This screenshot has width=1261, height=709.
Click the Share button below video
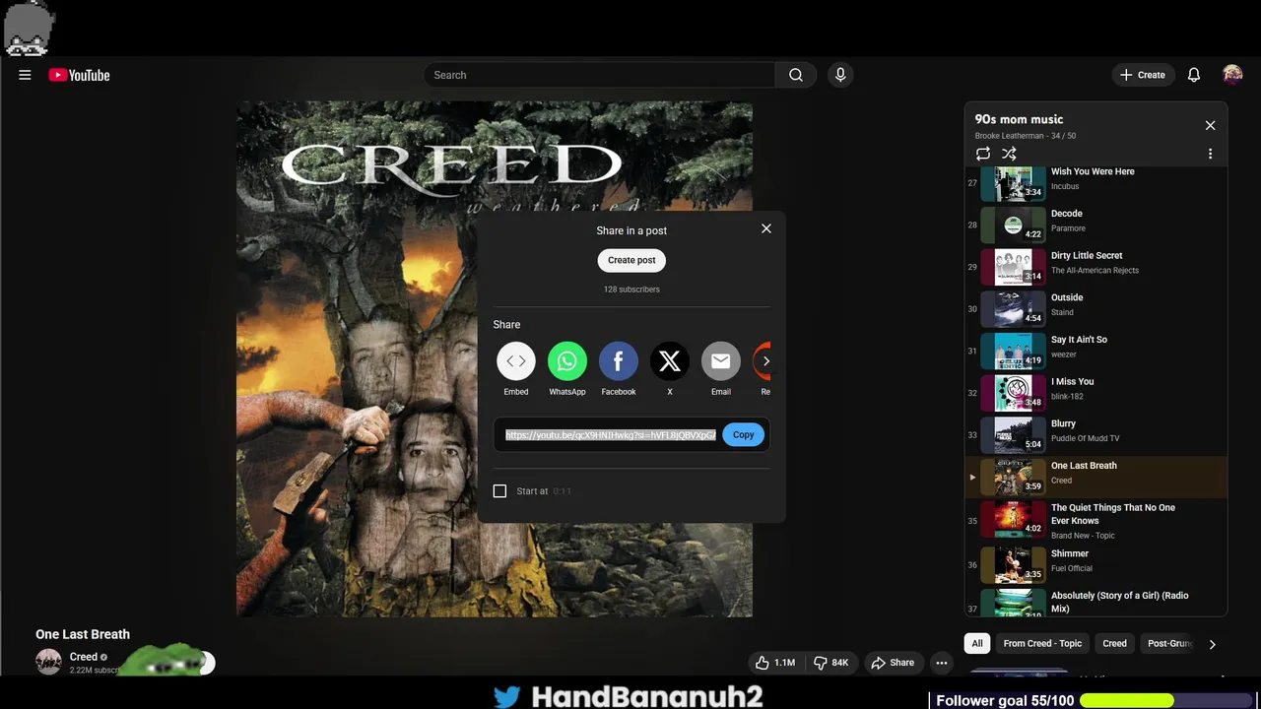point(893,663)
